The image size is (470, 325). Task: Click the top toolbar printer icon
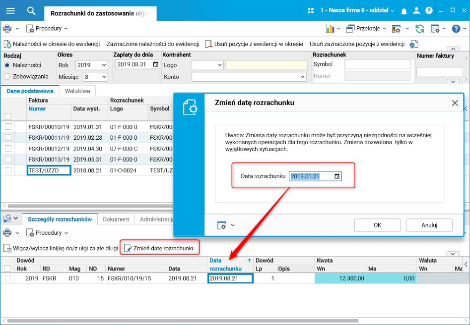pyautogui.click(x=7, y=28)
